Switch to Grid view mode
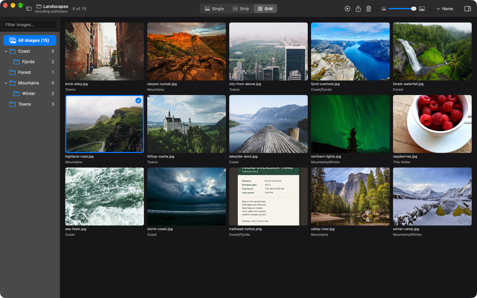477x298 pixels. click(x=265, y=9)
